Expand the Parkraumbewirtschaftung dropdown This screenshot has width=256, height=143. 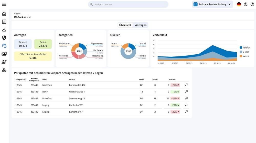pos(212,4)
